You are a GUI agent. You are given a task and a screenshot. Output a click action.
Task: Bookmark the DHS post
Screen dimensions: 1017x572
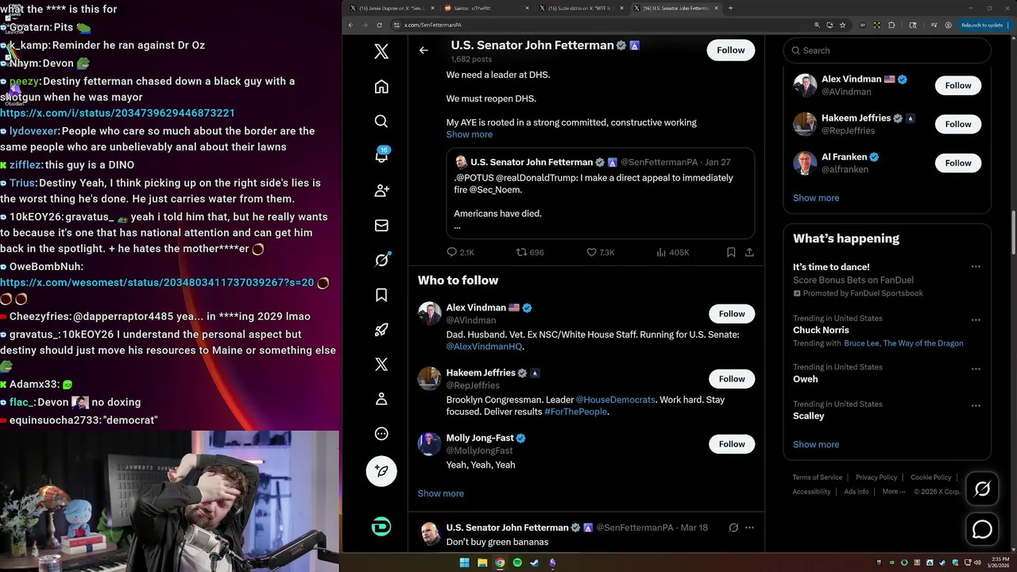[731, 253]
